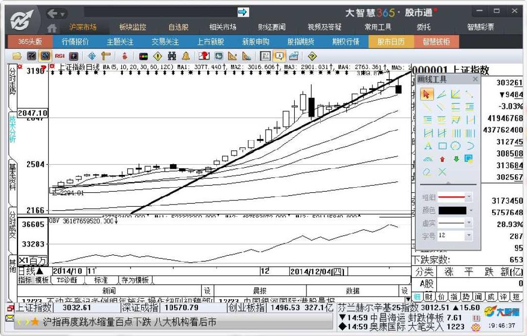Click the 存为模板 button
This screenshot has height=336, width=527.
coord(135,280)
